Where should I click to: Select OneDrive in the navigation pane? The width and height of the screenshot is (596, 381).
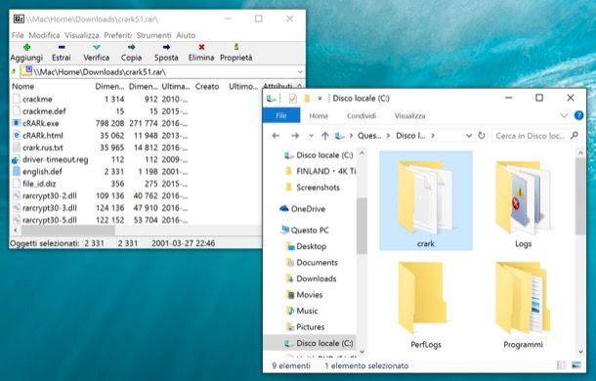(x=303, y=209)
